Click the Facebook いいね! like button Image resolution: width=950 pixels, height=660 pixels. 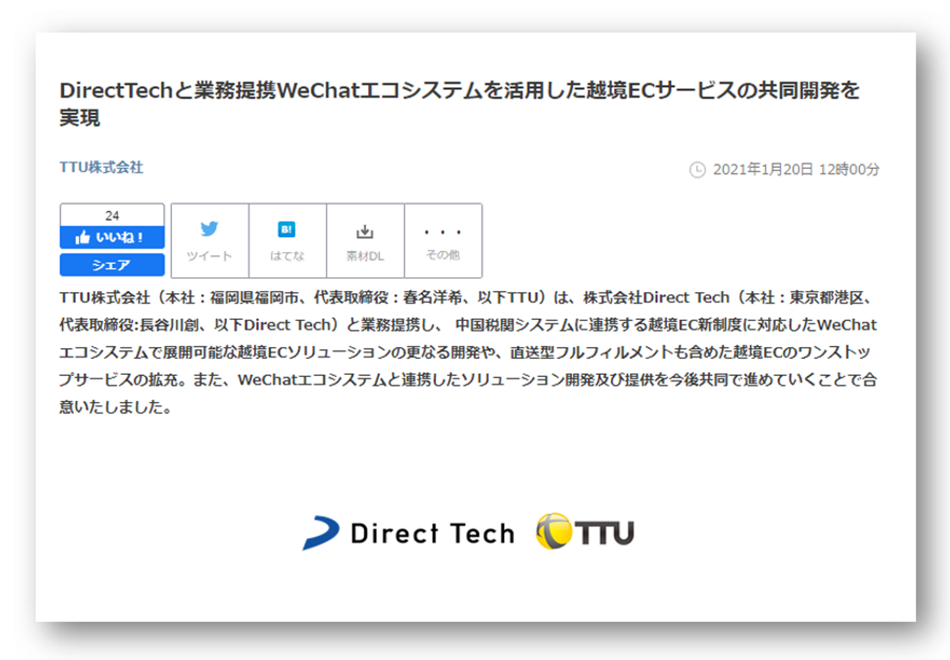(112, 238)
